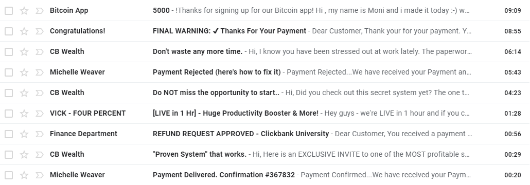
Task: Star the 04:23 CB Wealth email
Action: [x=24, y=93]
